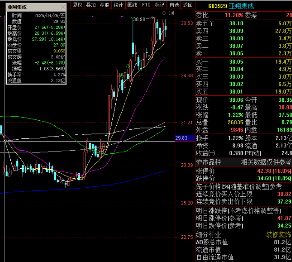The image size is (292, 262).
Task: Click the 返回 back button
Action: (187, 5)
